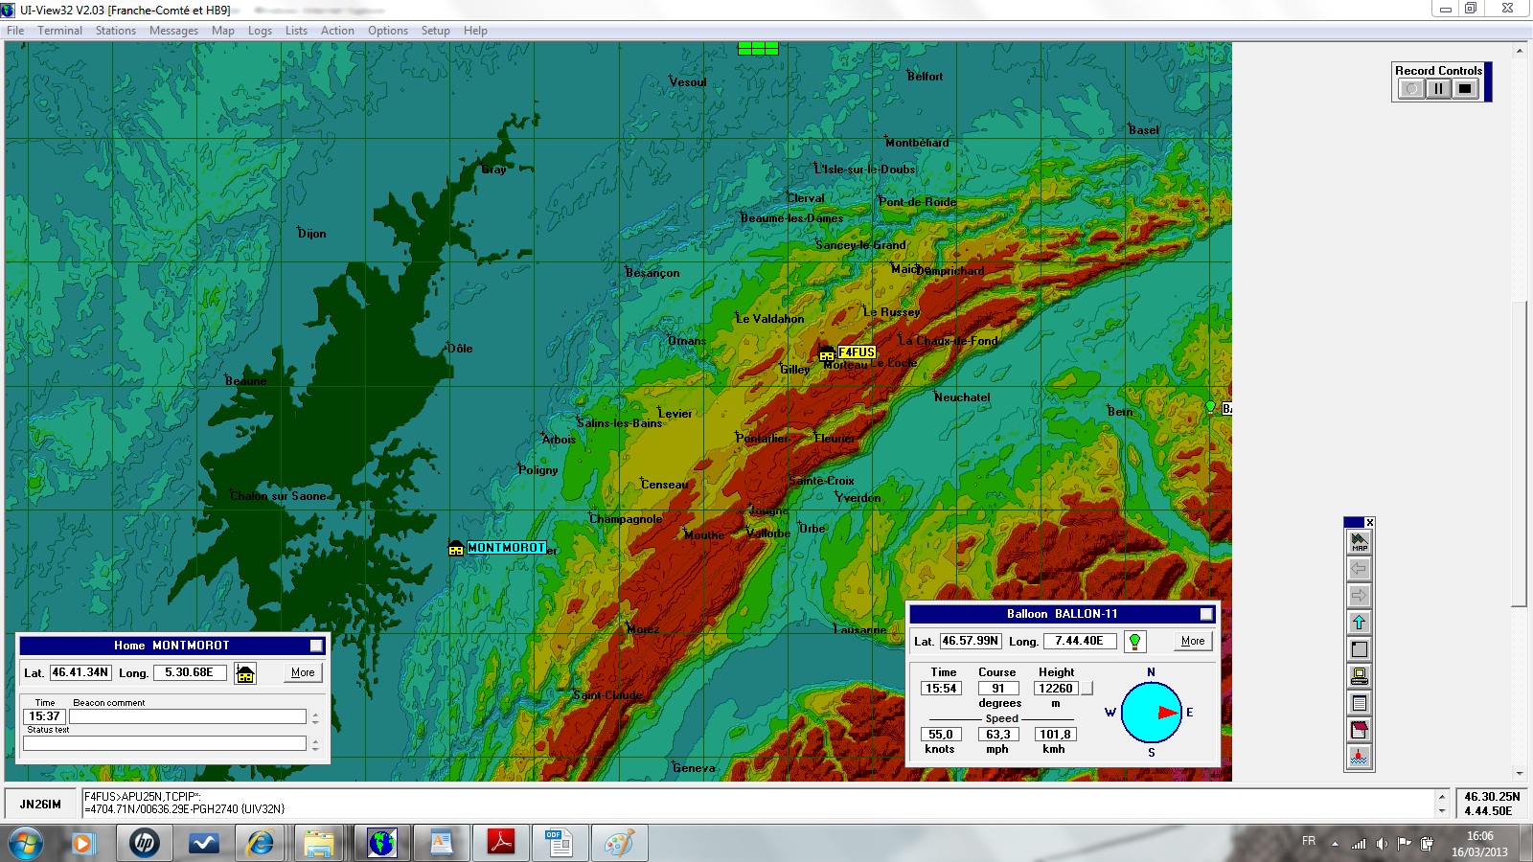The width and height of the screenshot is (1533, 862).
Task: Toggle the square box in Home MONTMOROT title
Action: [x=316, y=646]
